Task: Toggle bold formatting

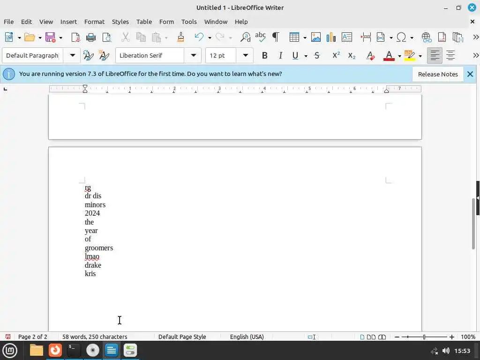Action: pyautogui.click(x=265, y=55)
